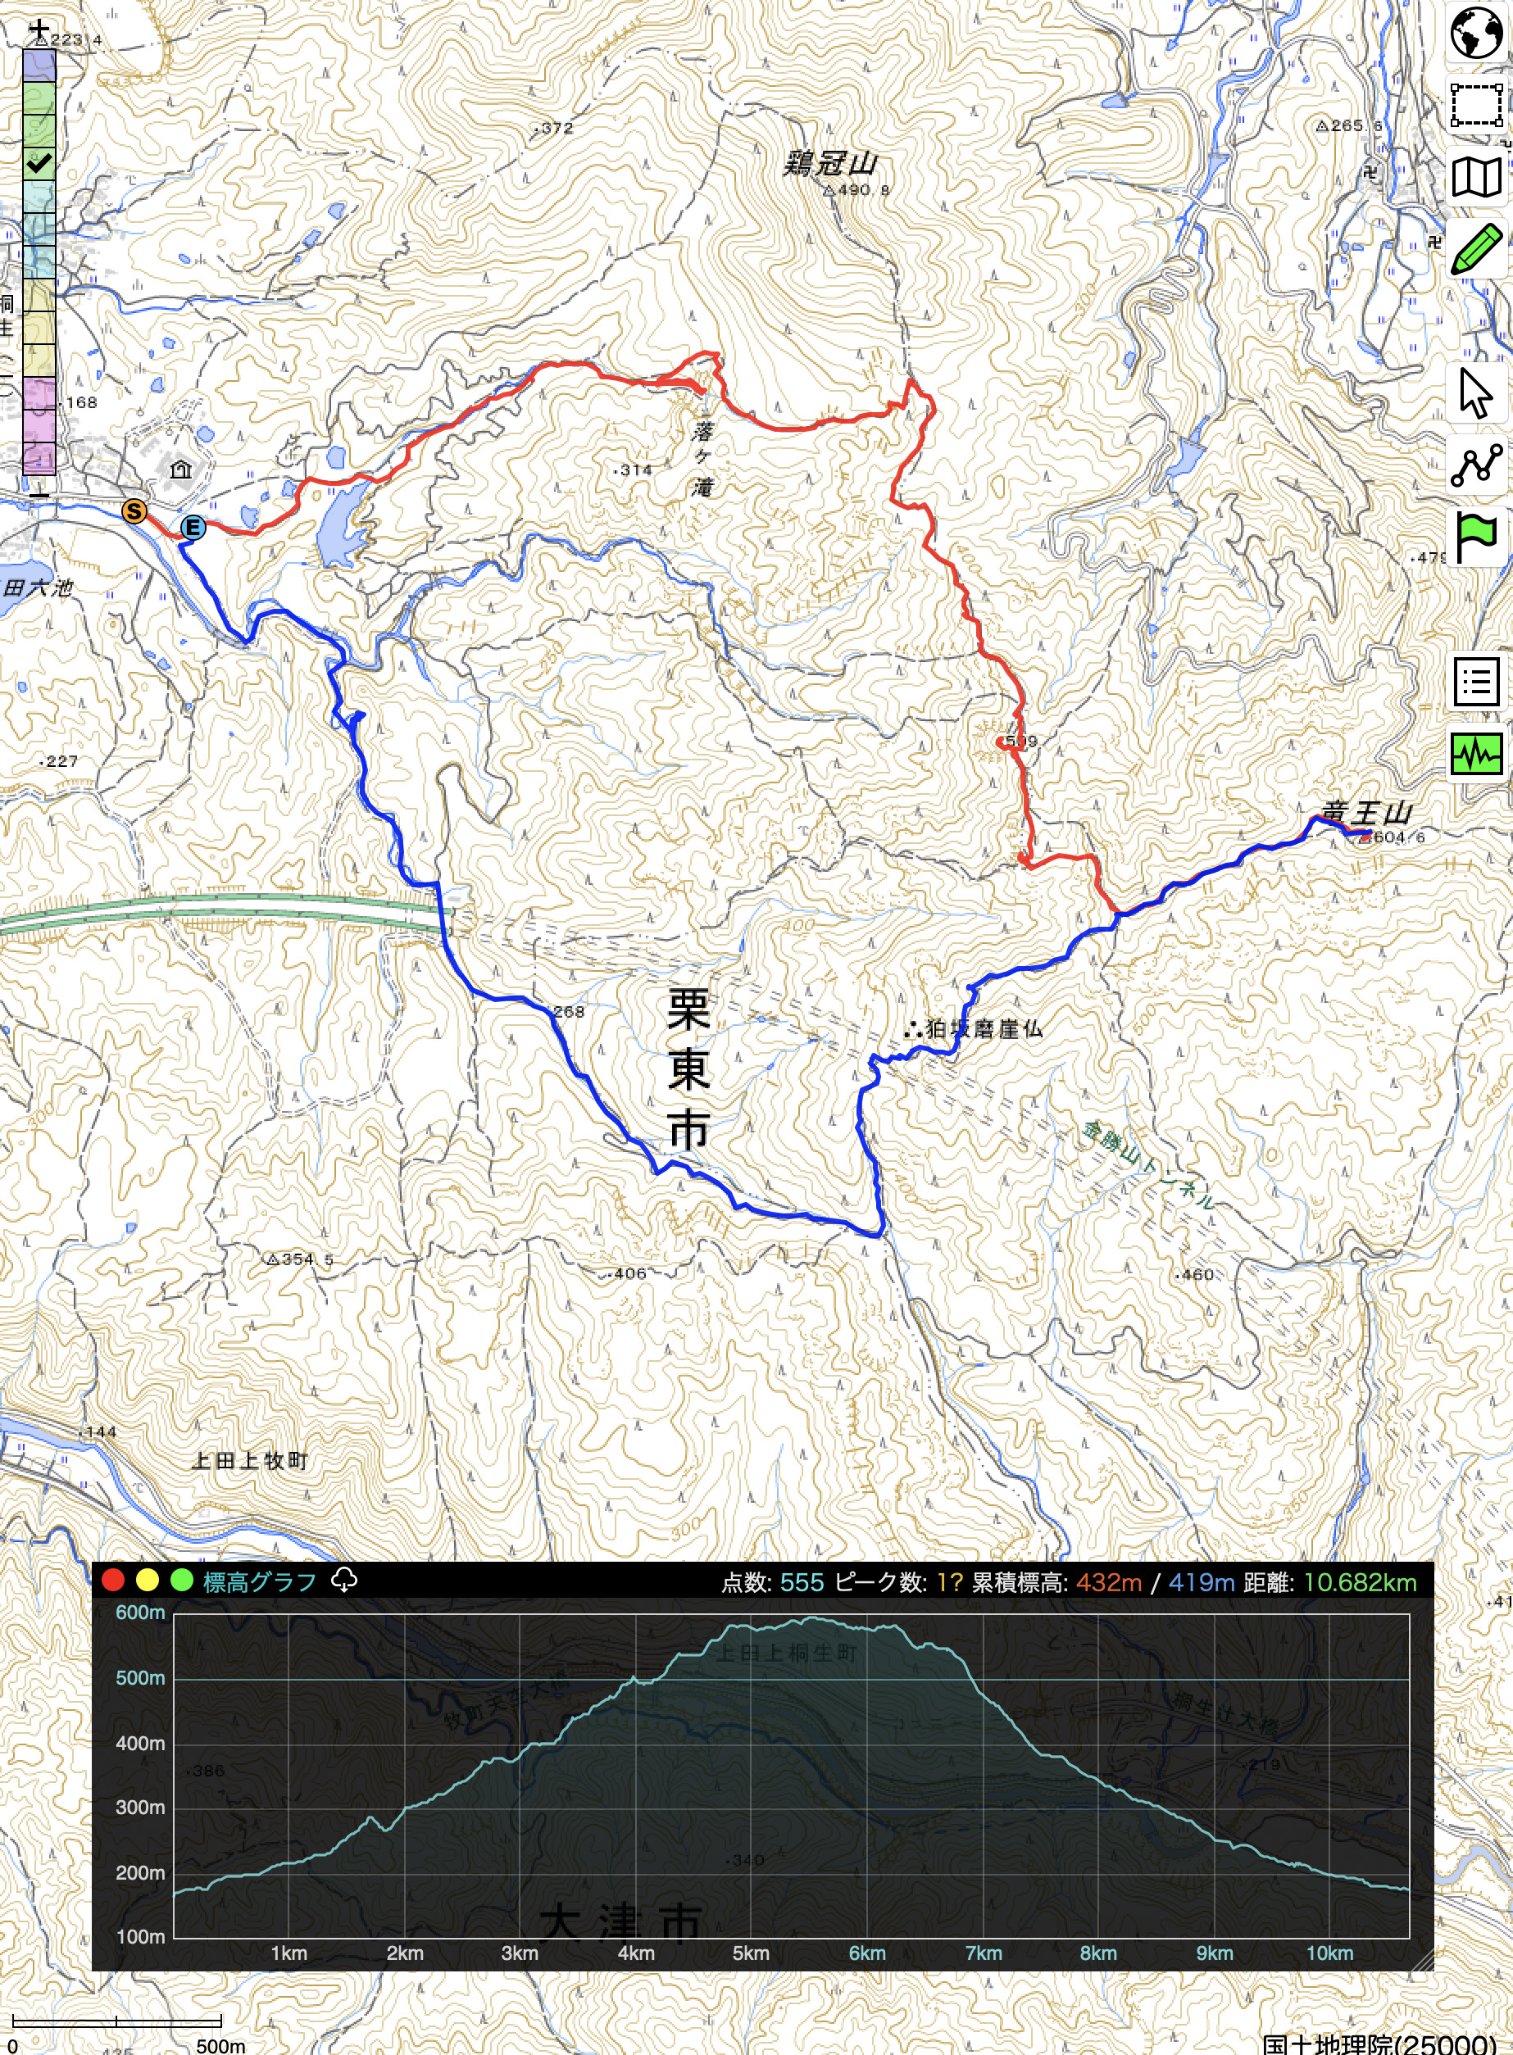Select the dashed rectangle selection tool

[x=1475, y=104]
